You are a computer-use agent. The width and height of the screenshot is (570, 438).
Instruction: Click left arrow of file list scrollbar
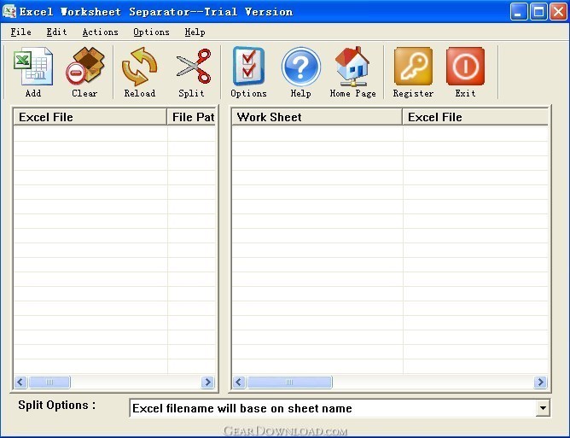[x=20, y=382]
